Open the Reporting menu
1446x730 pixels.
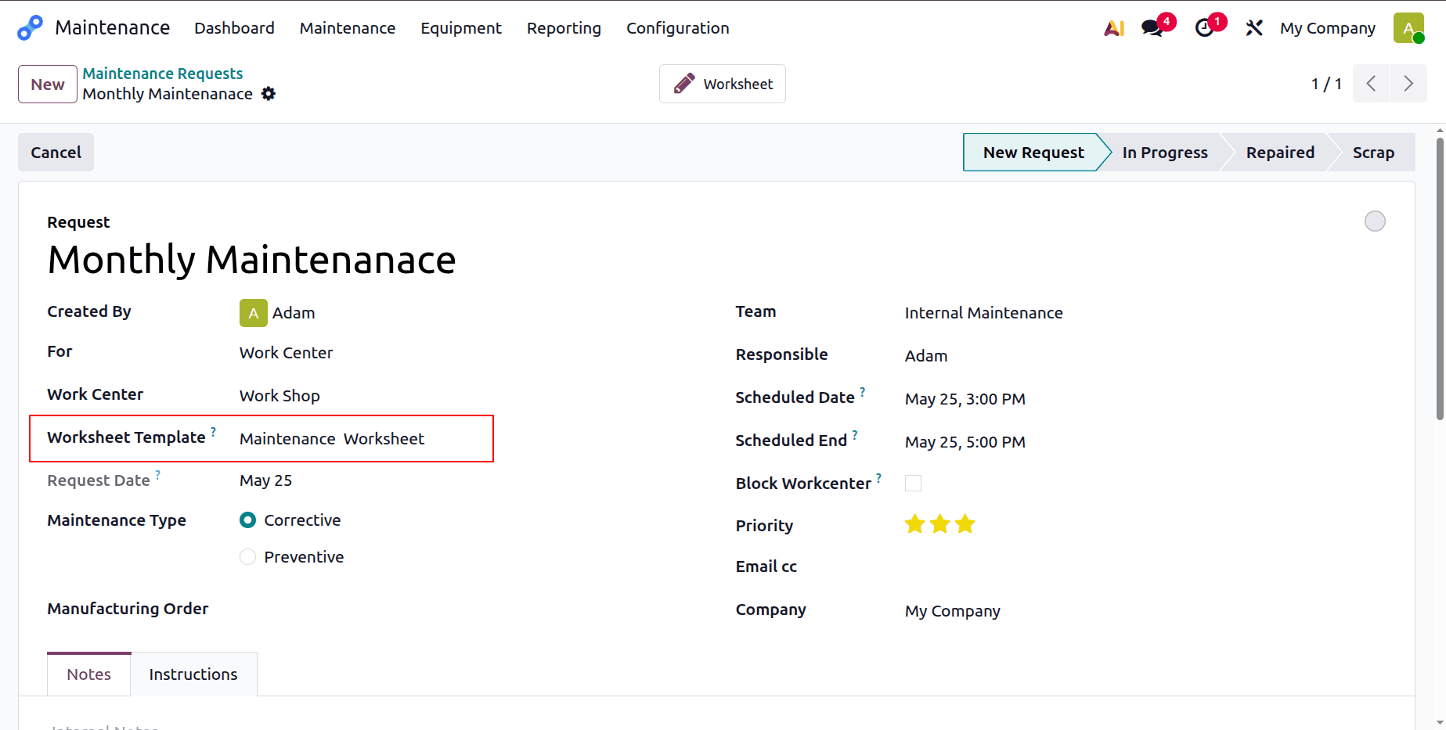coord(564,28)
